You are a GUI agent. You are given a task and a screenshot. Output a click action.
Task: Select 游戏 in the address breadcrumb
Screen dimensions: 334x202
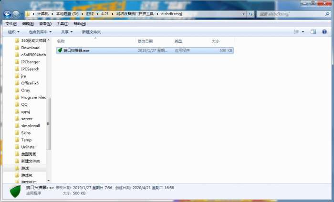coord(90,14)
